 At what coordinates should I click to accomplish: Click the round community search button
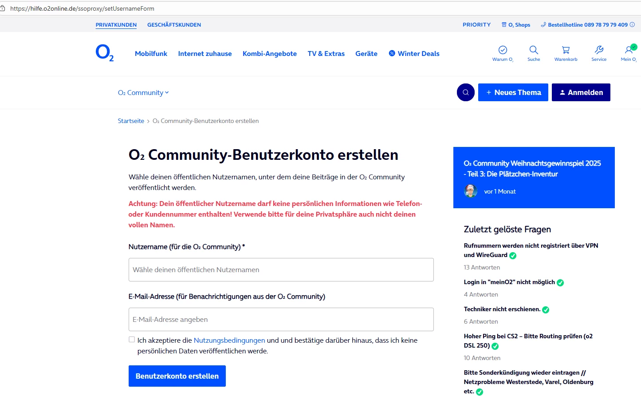tap(466, 92)
